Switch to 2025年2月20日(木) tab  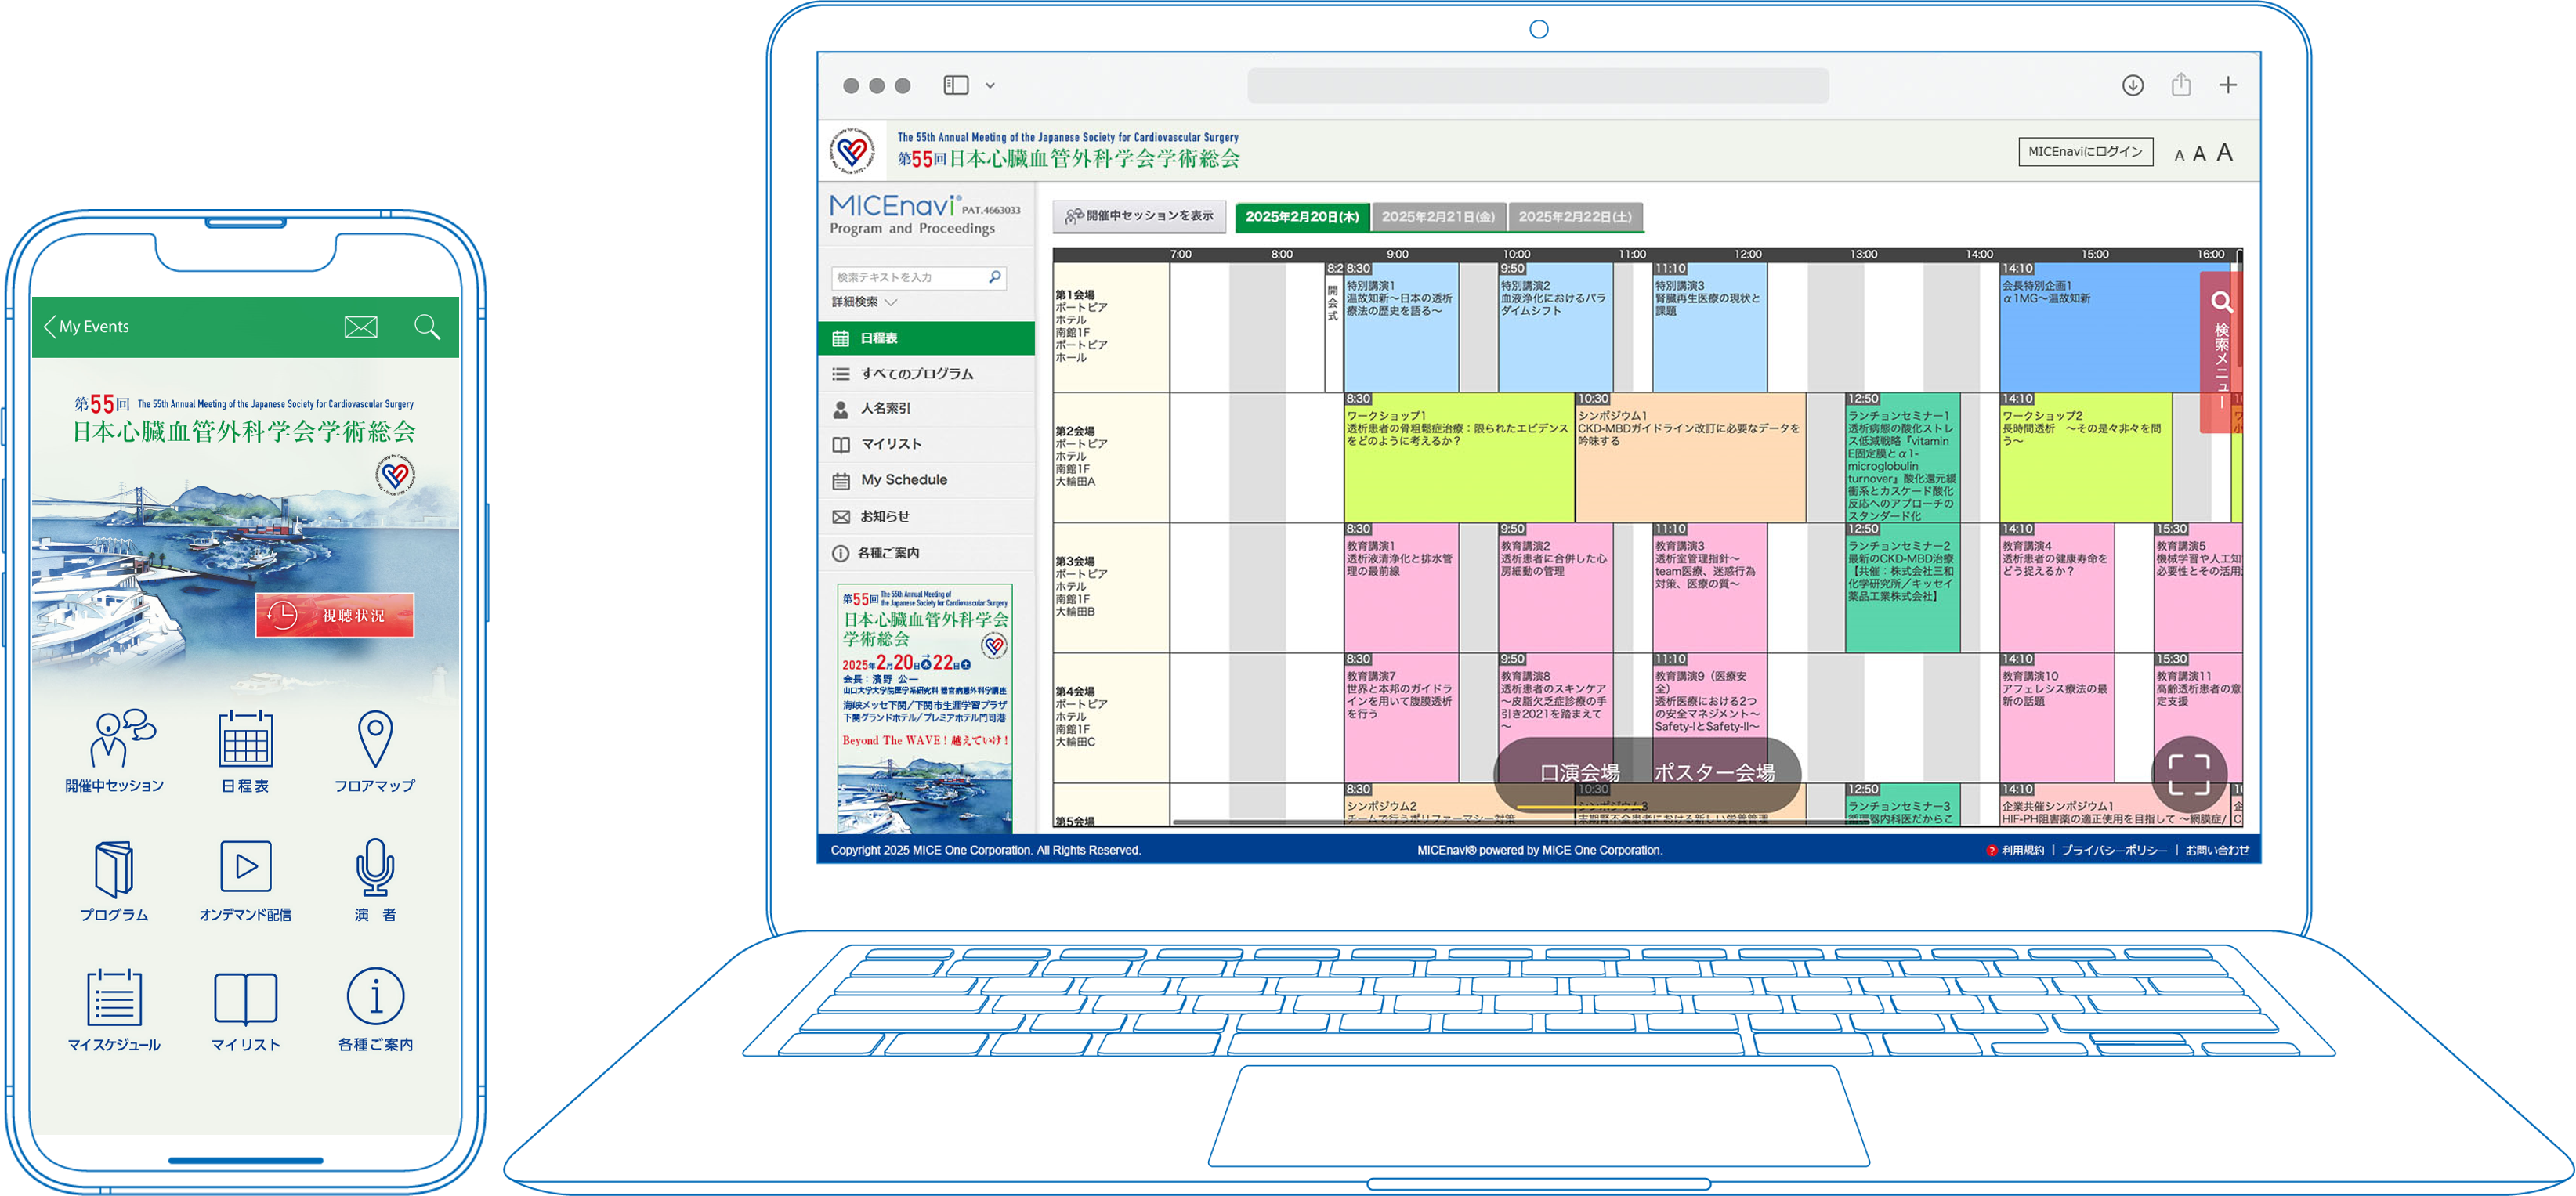click(x=1302, y=217)
